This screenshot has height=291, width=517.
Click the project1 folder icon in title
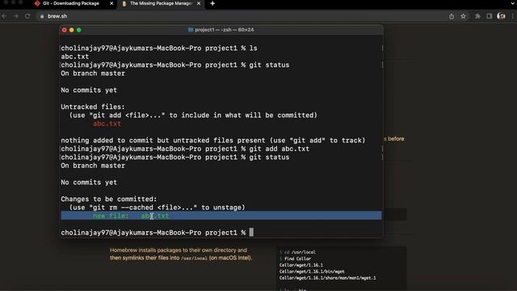point(191,30)
